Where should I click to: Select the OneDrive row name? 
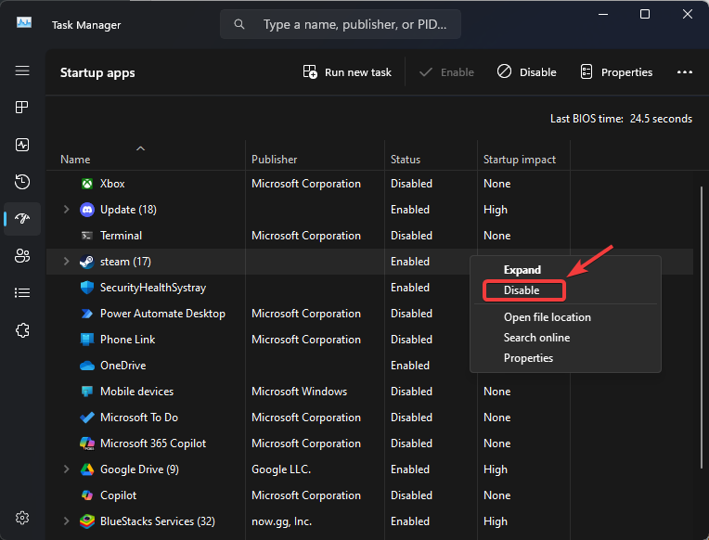point(123,366)
